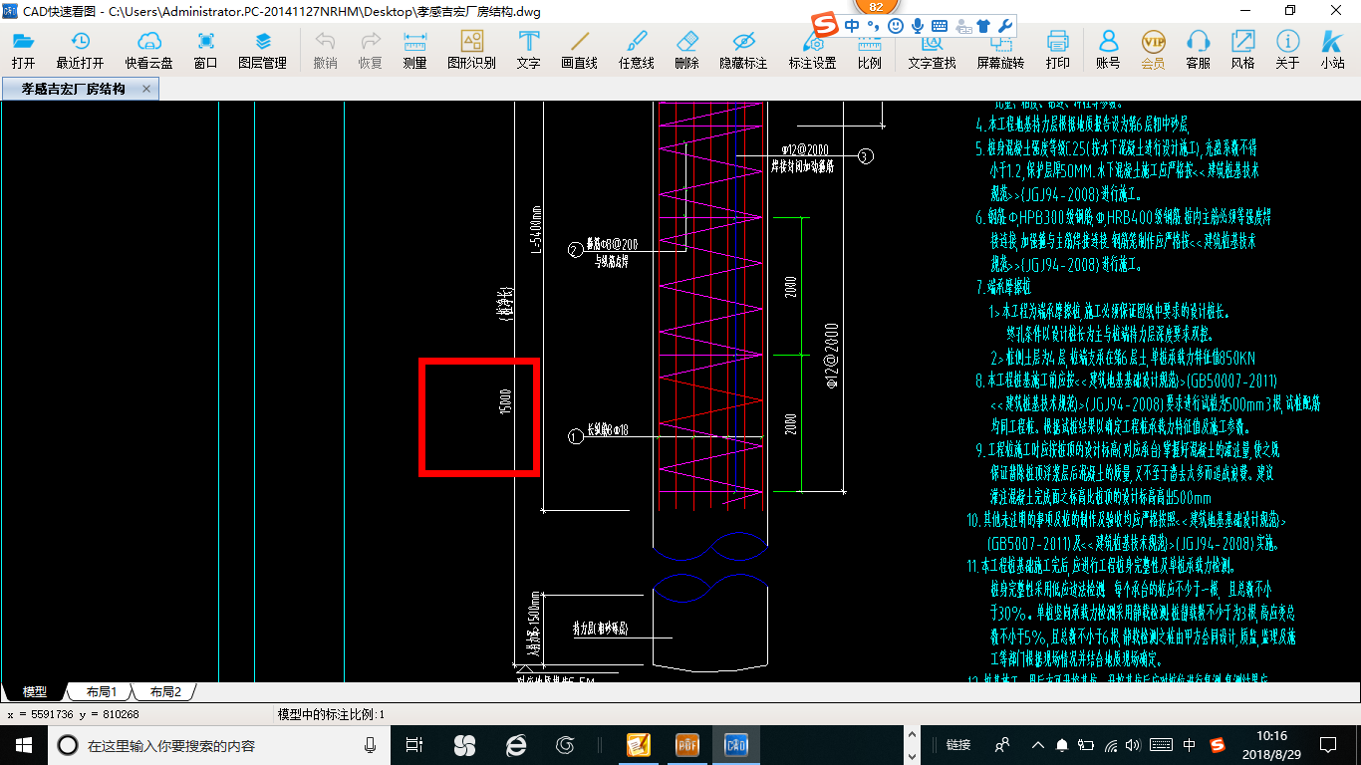The width and height of the screenshot is (1361, 765).
Task: Click Sogou microphone voice input
Action: [x=918, y=25]
